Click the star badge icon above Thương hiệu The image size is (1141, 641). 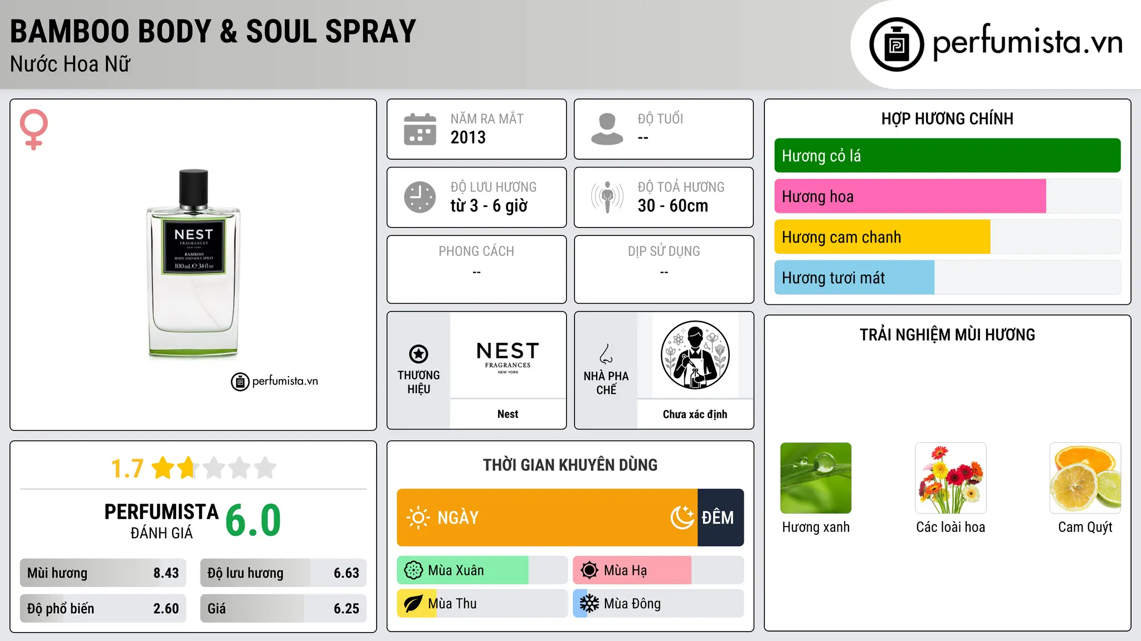pyautogui.click(x=418, y=353)
